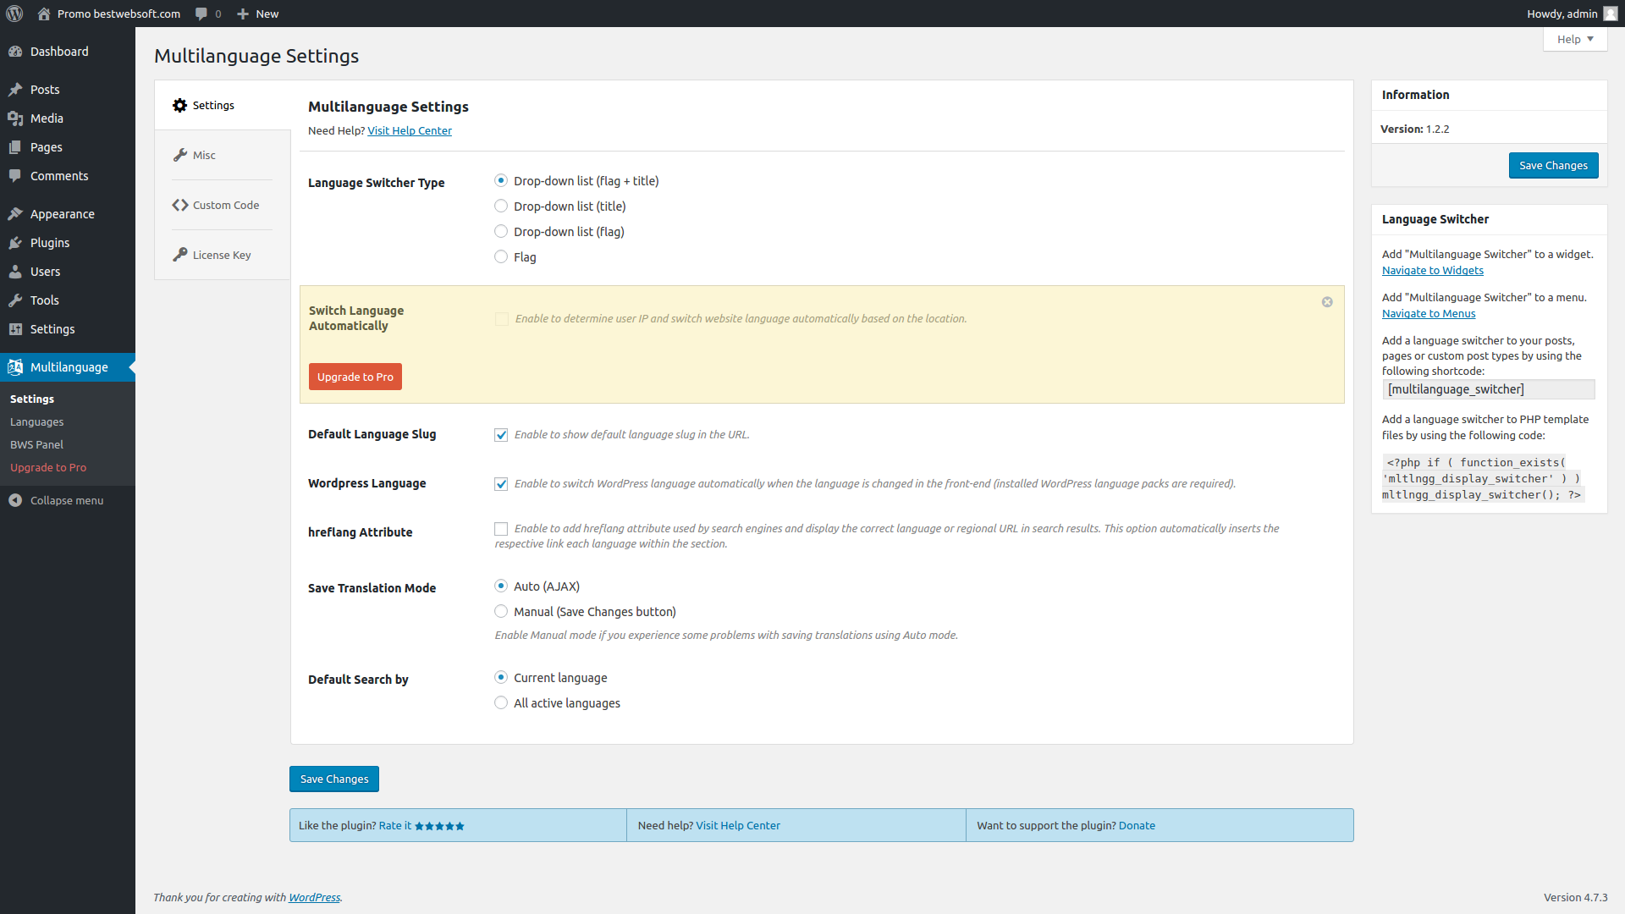This screenshot has width=1625, height=914.
Task: Open the Plugins menu item
Action: tap(68, 243)
